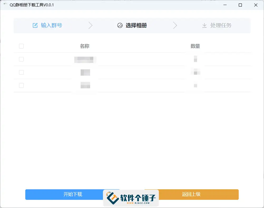Click the window title QQ群相册下载工具V0.0.1

coord(32,5)
